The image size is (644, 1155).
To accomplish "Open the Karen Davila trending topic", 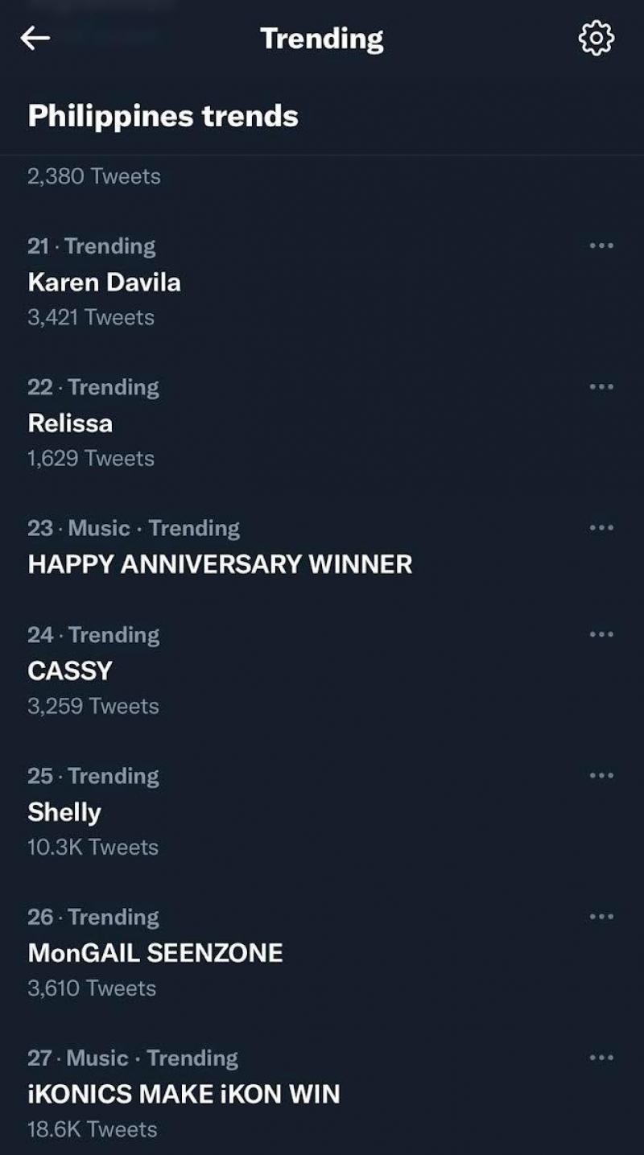I will [105, 283].
